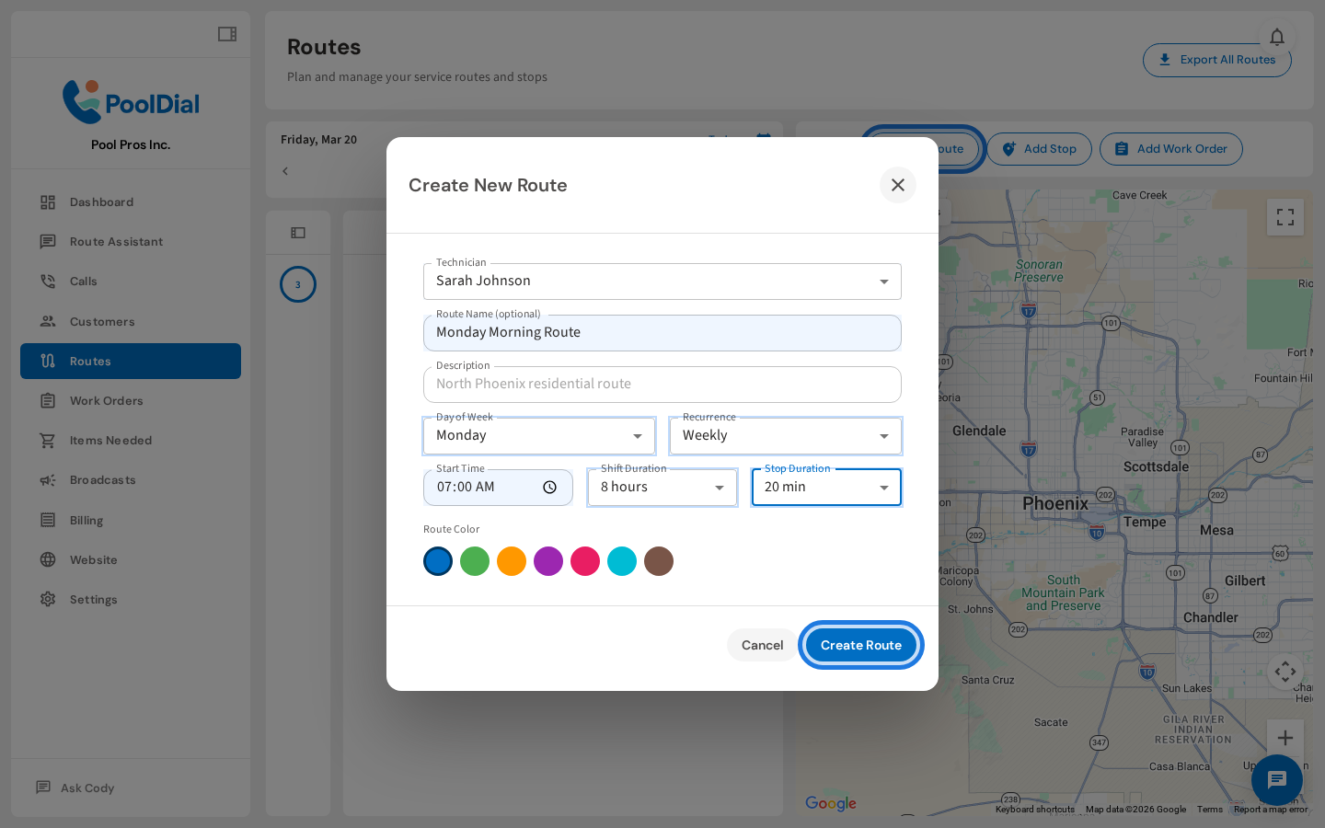Click the Description input field
The image size is (1325, 828).
point(662,384)
